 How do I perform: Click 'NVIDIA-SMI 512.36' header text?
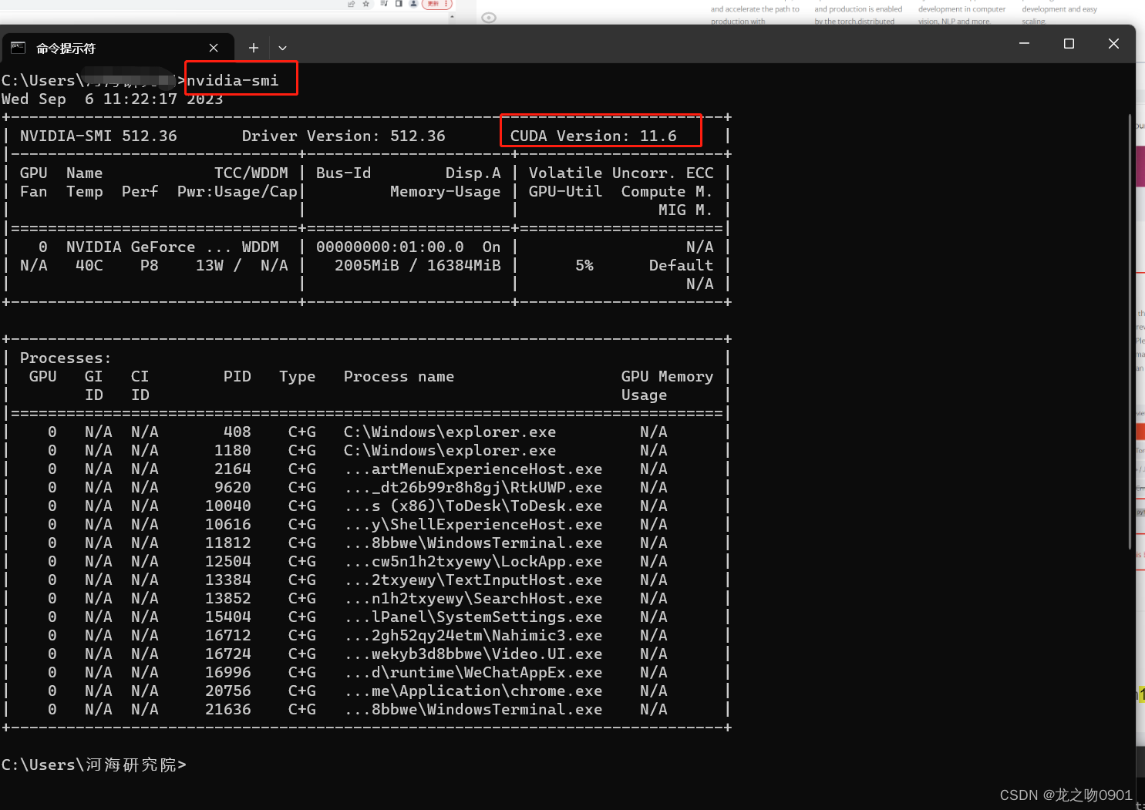(99, 136)
